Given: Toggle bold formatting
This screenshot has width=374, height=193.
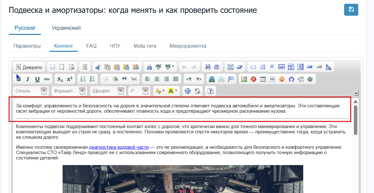Looking at the screenshot, I should pos(19,79).
